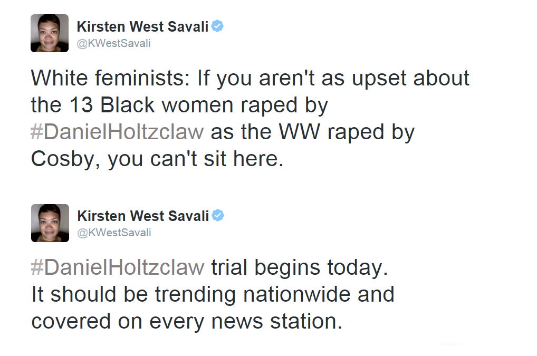This screenshot has height=356, width=537.
Task: Click Kirsten West Savali name in second tweet
Action: click(x=143, y=216)
